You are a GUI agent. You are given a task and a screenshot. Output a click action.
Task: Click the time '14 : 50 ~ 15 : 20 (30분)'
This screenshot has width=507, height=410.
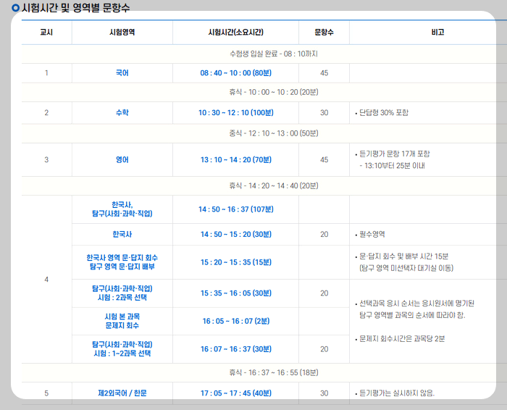[x=235, y=234]
